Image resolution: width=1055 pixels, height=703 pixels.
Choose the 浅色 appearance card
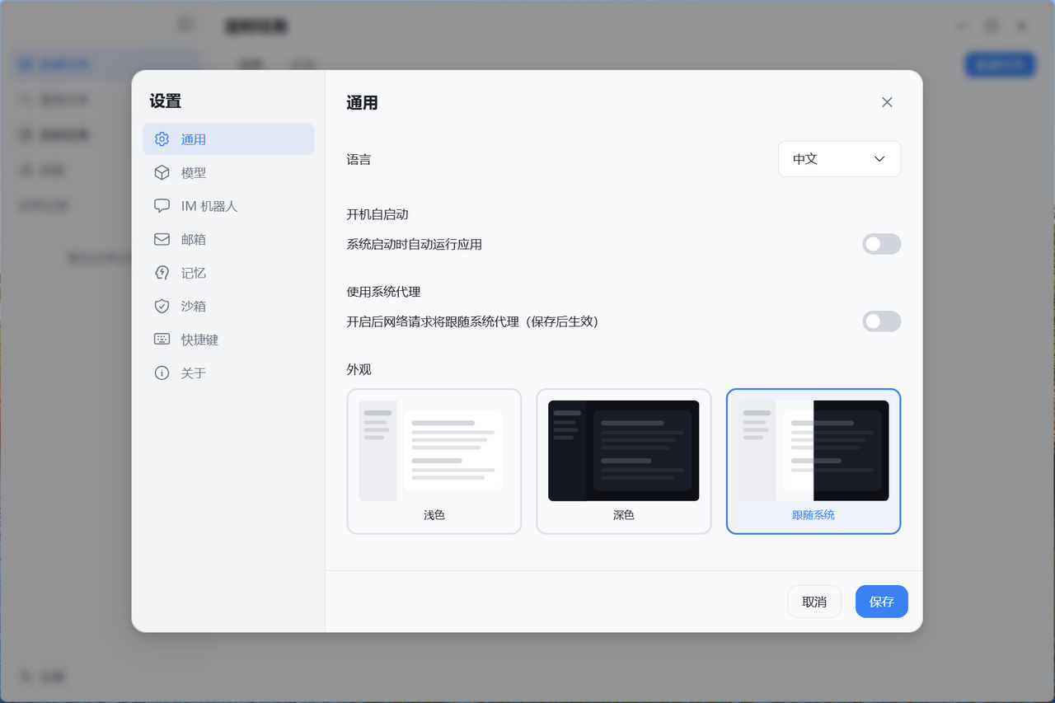[434, 462]
